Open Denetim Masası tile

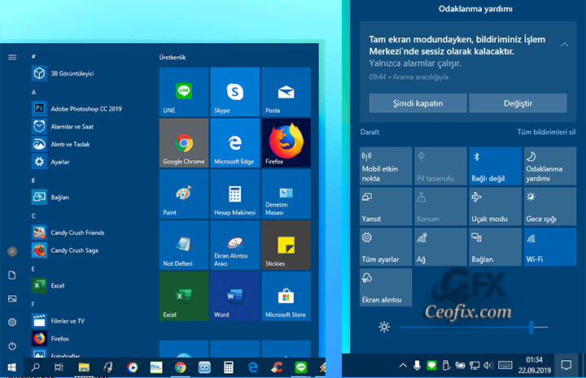(286, 194)
